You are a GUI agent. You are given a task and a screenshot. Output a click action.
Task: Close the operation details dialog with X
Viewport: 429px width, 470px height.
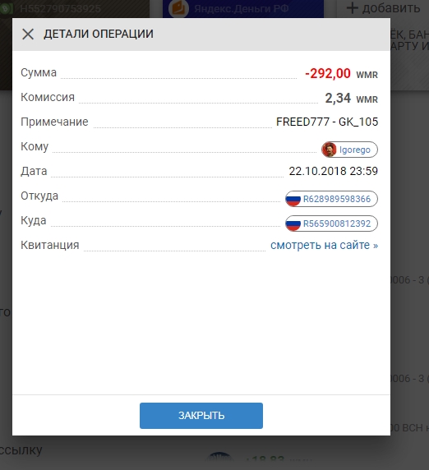pyautogui.click(x=28, y=35)
